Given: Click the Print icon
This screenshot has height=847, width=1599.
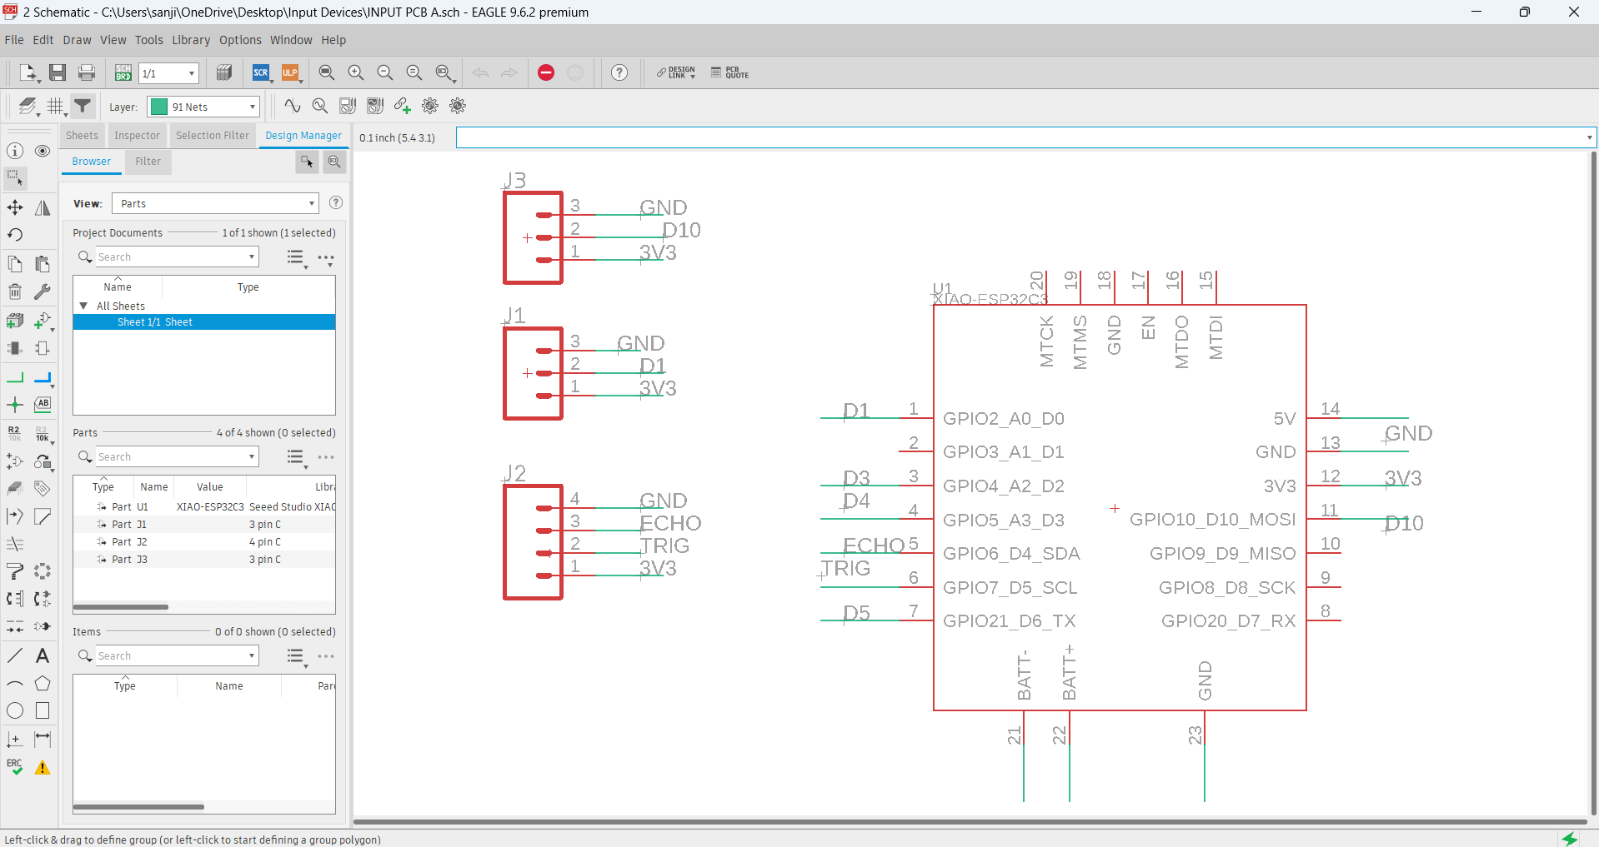Looking at the screenshot, I should (87, 72).
